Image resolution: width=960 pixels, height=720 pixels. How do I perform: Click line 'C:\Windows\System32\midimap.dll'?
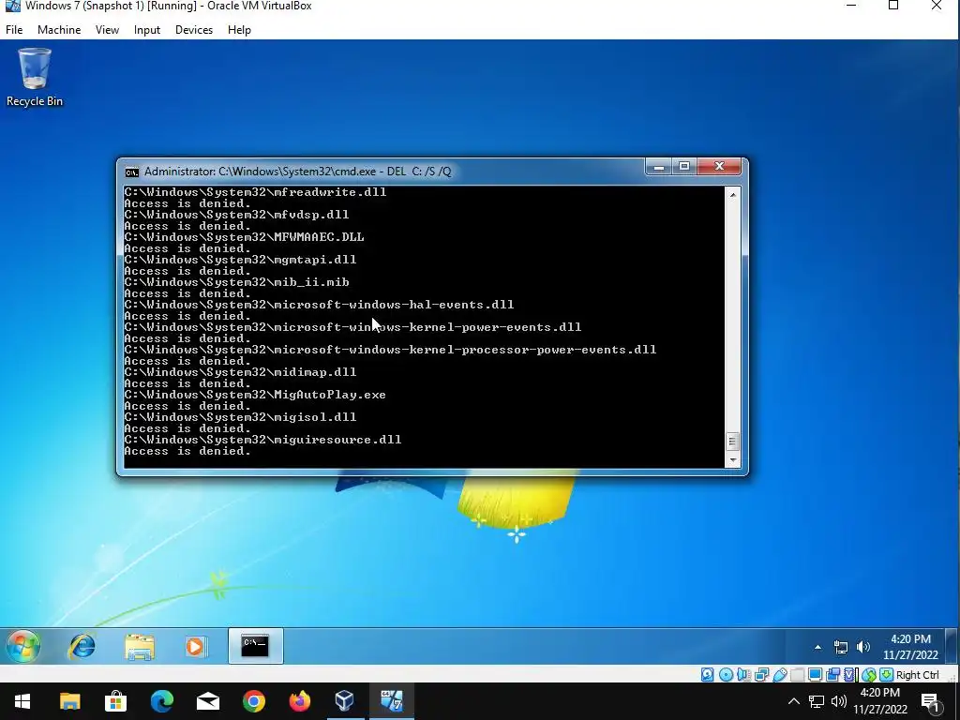(x=240, y=372)
